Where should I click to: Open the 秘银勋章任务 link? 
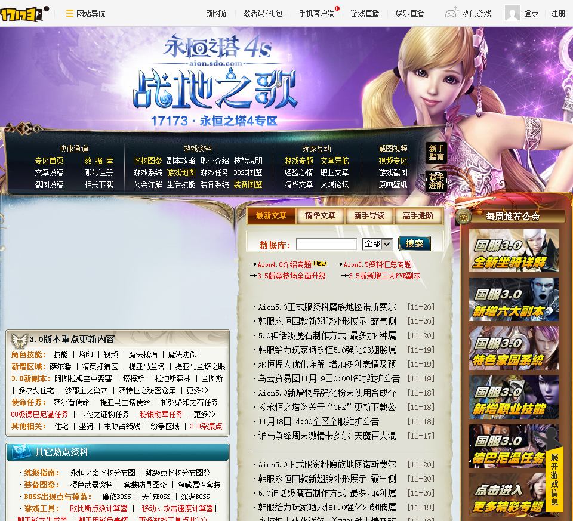(x=161, y=414)
